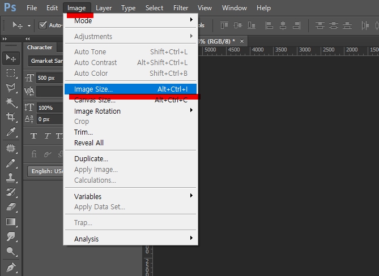Viewport: 379px width, 276px height.
Task: Open the File menu
Action: 32,8
